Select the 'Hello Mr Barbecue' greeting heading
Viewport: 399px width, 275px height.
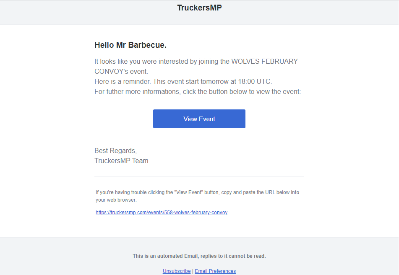tap(130, 45)
